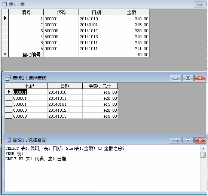Click into the GROUP BY line of SQL text

(37, 159)
